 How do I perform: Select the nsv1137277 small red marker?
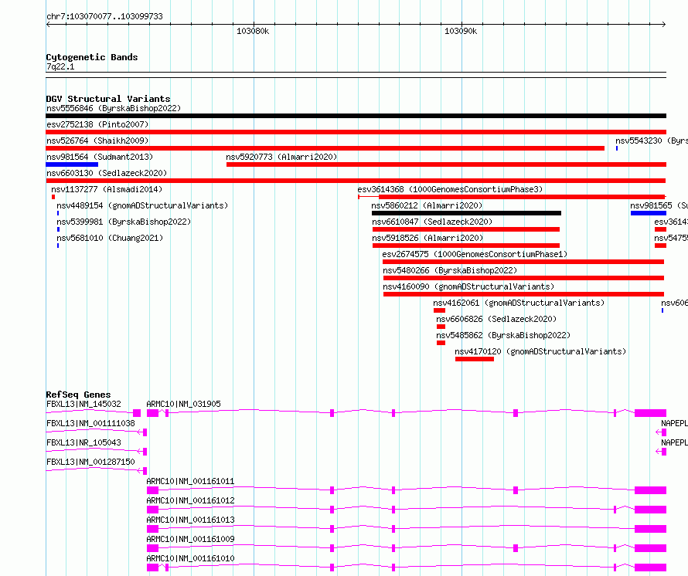pyautogui.click(x=53, y=197)
